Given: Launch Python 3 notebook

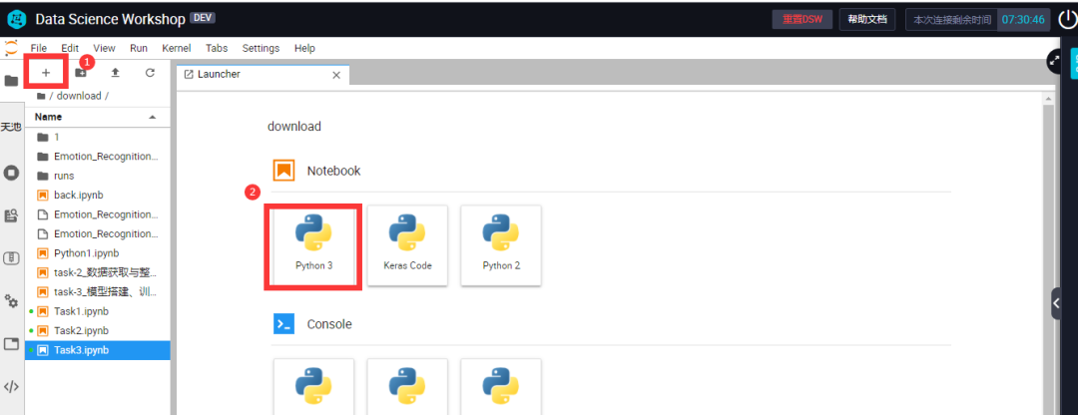Looking at the screenshot, I should click(x=313, y=245).
